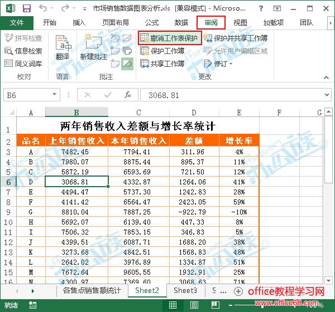The height and width of the screenshot is (312, 335).
Task: Open 同义词库 thesaurus
Action: click(23, 64)
